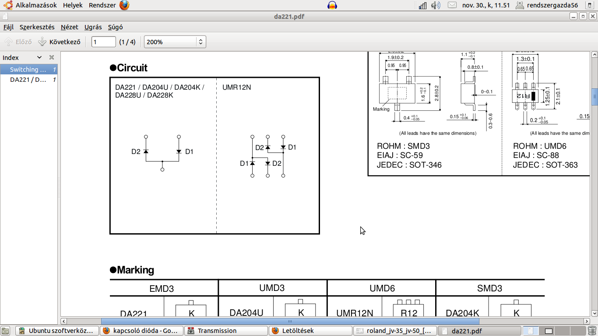
Task: Click "EIAJ : SC-88" package text
Action: (x=536, y=155)
